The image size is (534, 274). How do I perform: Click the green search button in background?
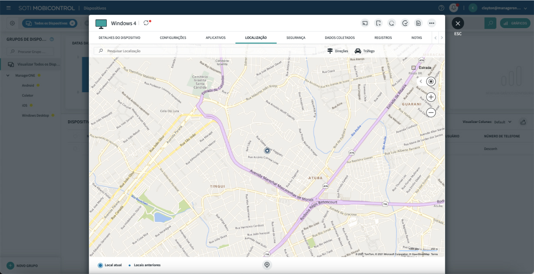pyautogui.click(x=490, y=23)
